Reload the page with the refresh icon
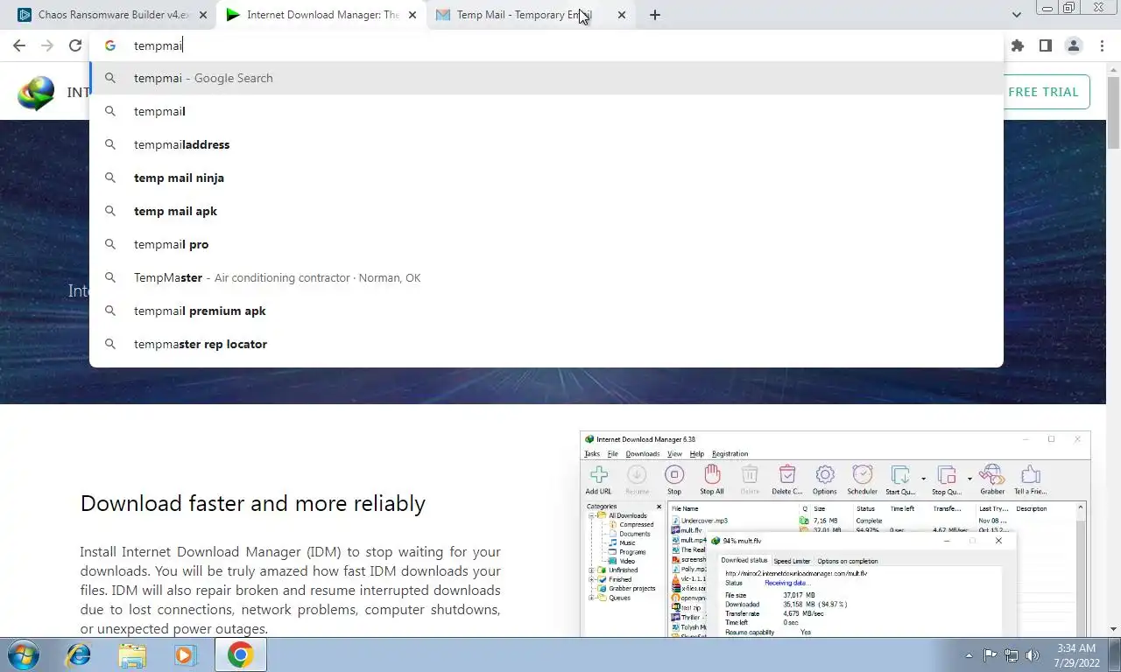 pos(75,45)
